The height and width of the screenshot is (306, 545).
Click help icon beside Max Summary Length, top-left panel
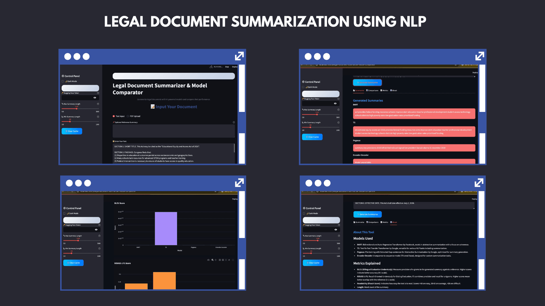click(x=98, y=104)
